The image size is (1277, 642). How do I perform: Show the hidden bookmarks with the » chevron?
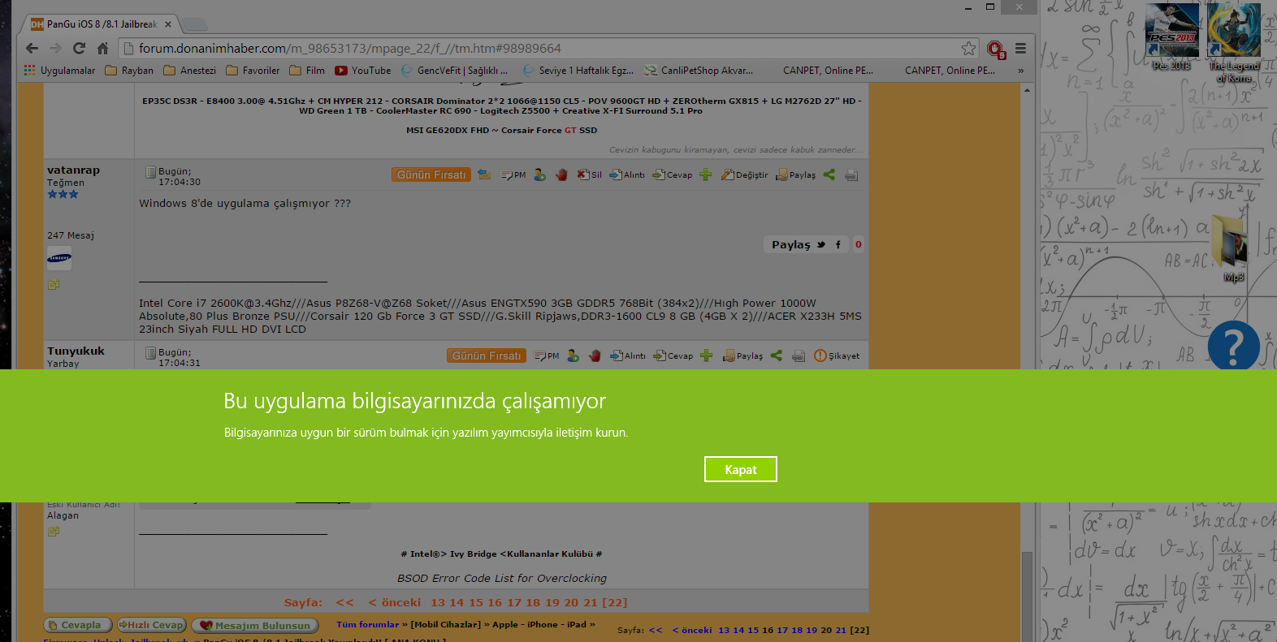pos(1020,71)
